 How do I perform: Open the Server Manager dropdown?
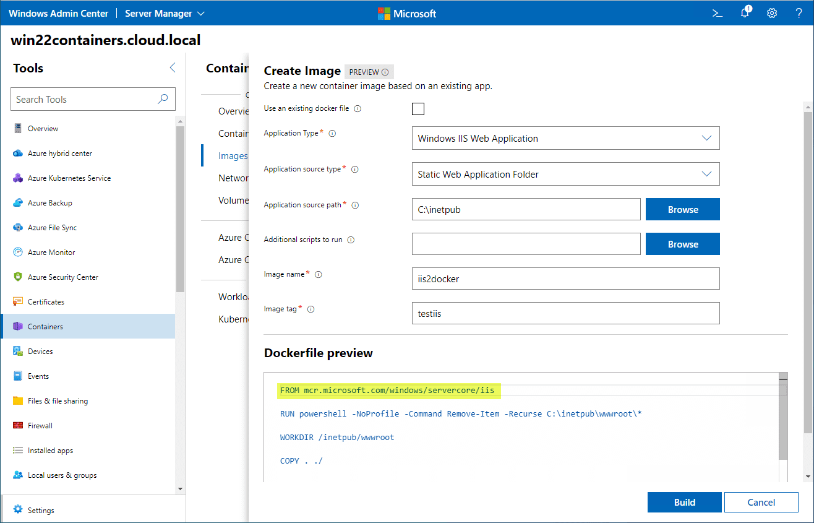[165, 13]
